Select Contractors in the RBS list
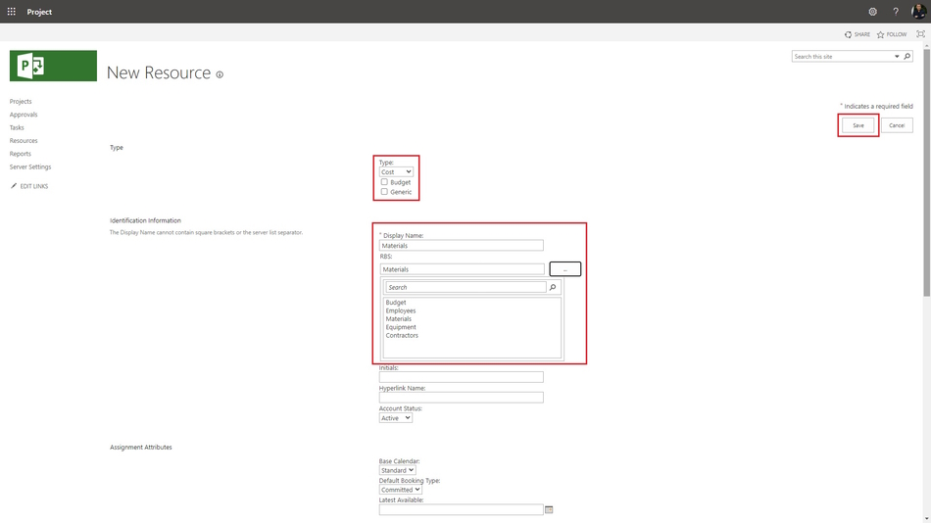 (402, 335)
